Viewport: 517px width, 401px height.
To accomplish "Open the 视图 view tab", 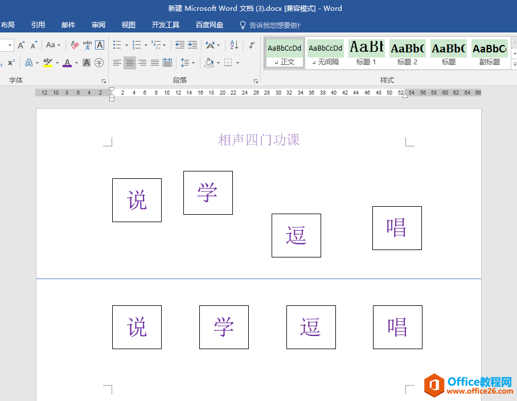I will pyautogui.click(x=128, y=25).
